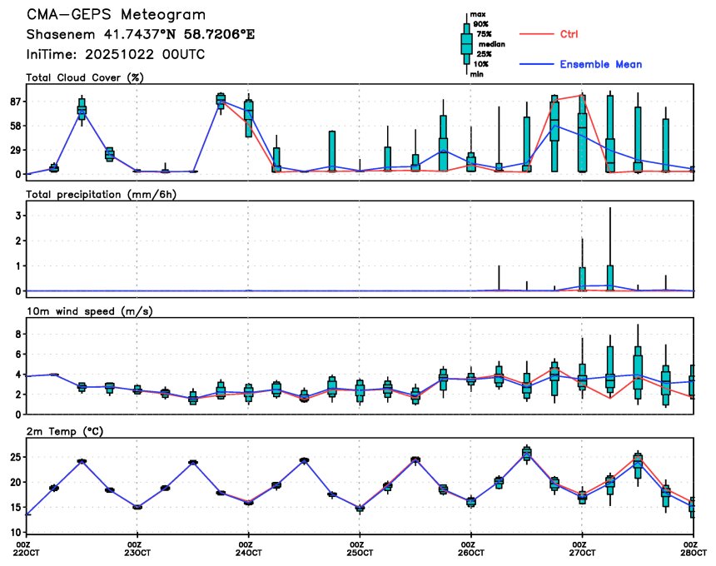Click the 8 tick on wind speed axis
The height and width of the screenshot is (566, 716).
[x=18, y=334]
